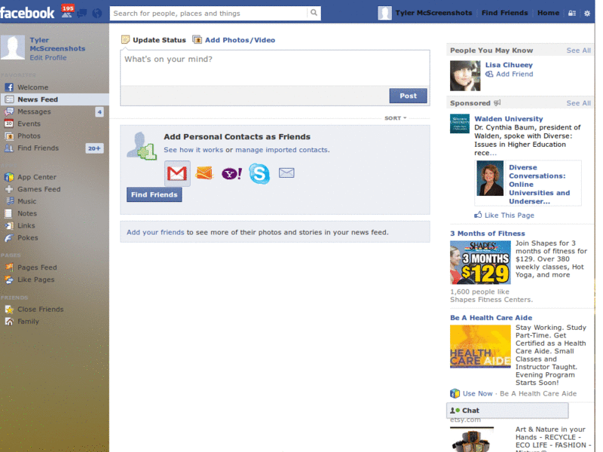The height and width of the screenshot is (452, 603).
Task: Click Home in the top bar
Action: (548, 13)
